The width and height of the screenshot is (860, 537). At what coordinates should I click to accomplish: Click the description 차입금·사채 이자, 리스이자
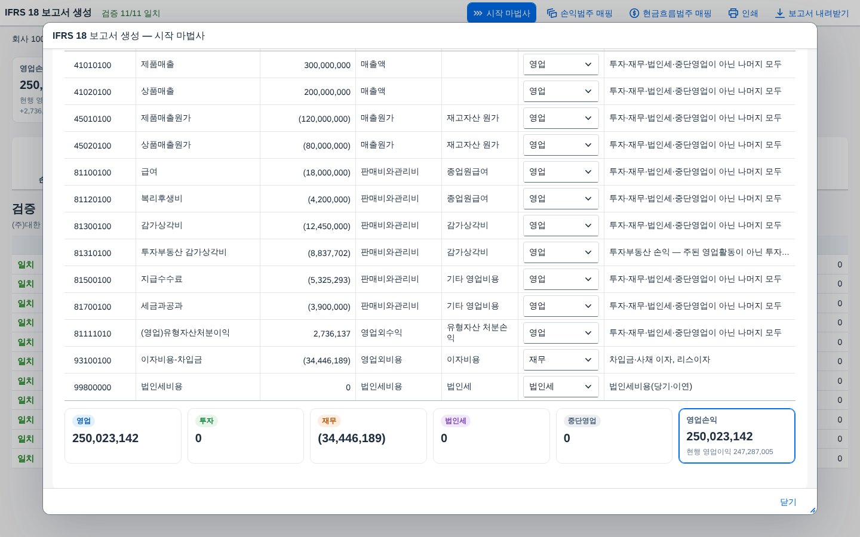click(660, 360)
